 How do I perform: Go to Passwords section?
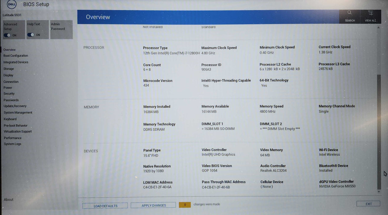click(x=11, y=100)
